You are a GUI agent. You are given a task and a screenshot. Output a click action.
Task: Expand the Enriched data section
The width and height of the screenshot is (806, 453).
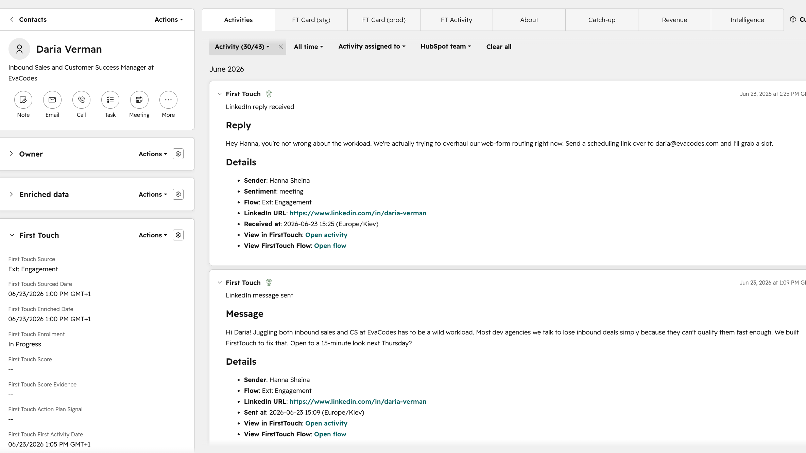tap(12, 194)
